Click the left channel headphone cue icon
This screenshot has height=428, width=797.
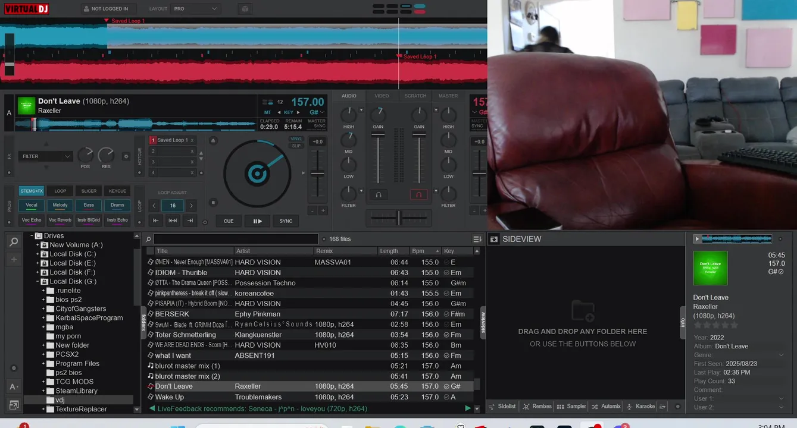click(378, 194)
